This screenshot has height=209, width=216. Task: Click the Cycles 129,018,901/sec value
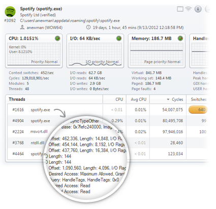[36, 78]
